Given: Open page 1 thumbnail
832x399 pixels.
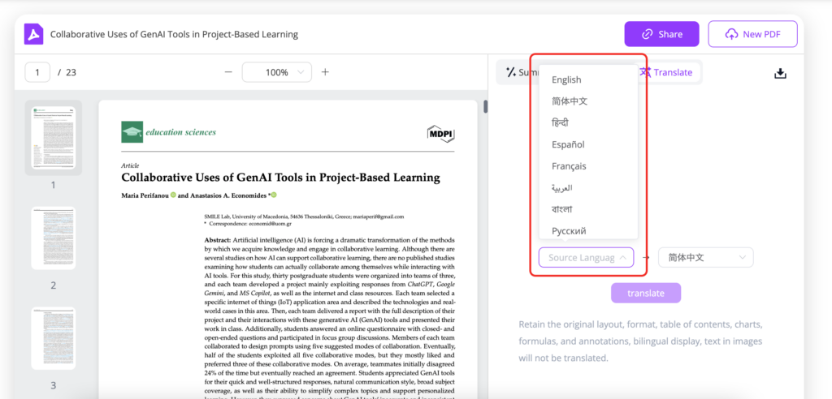Looking at the screenshot, I should 53,138.
